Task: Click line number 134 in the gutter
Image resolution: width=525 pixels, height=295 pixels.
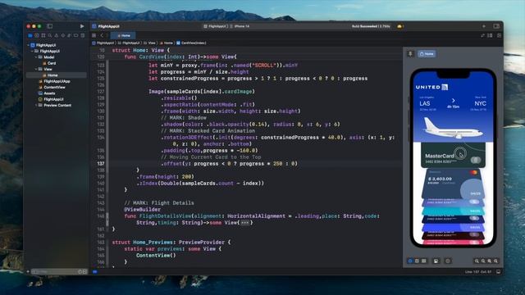Action: (101, 138)
